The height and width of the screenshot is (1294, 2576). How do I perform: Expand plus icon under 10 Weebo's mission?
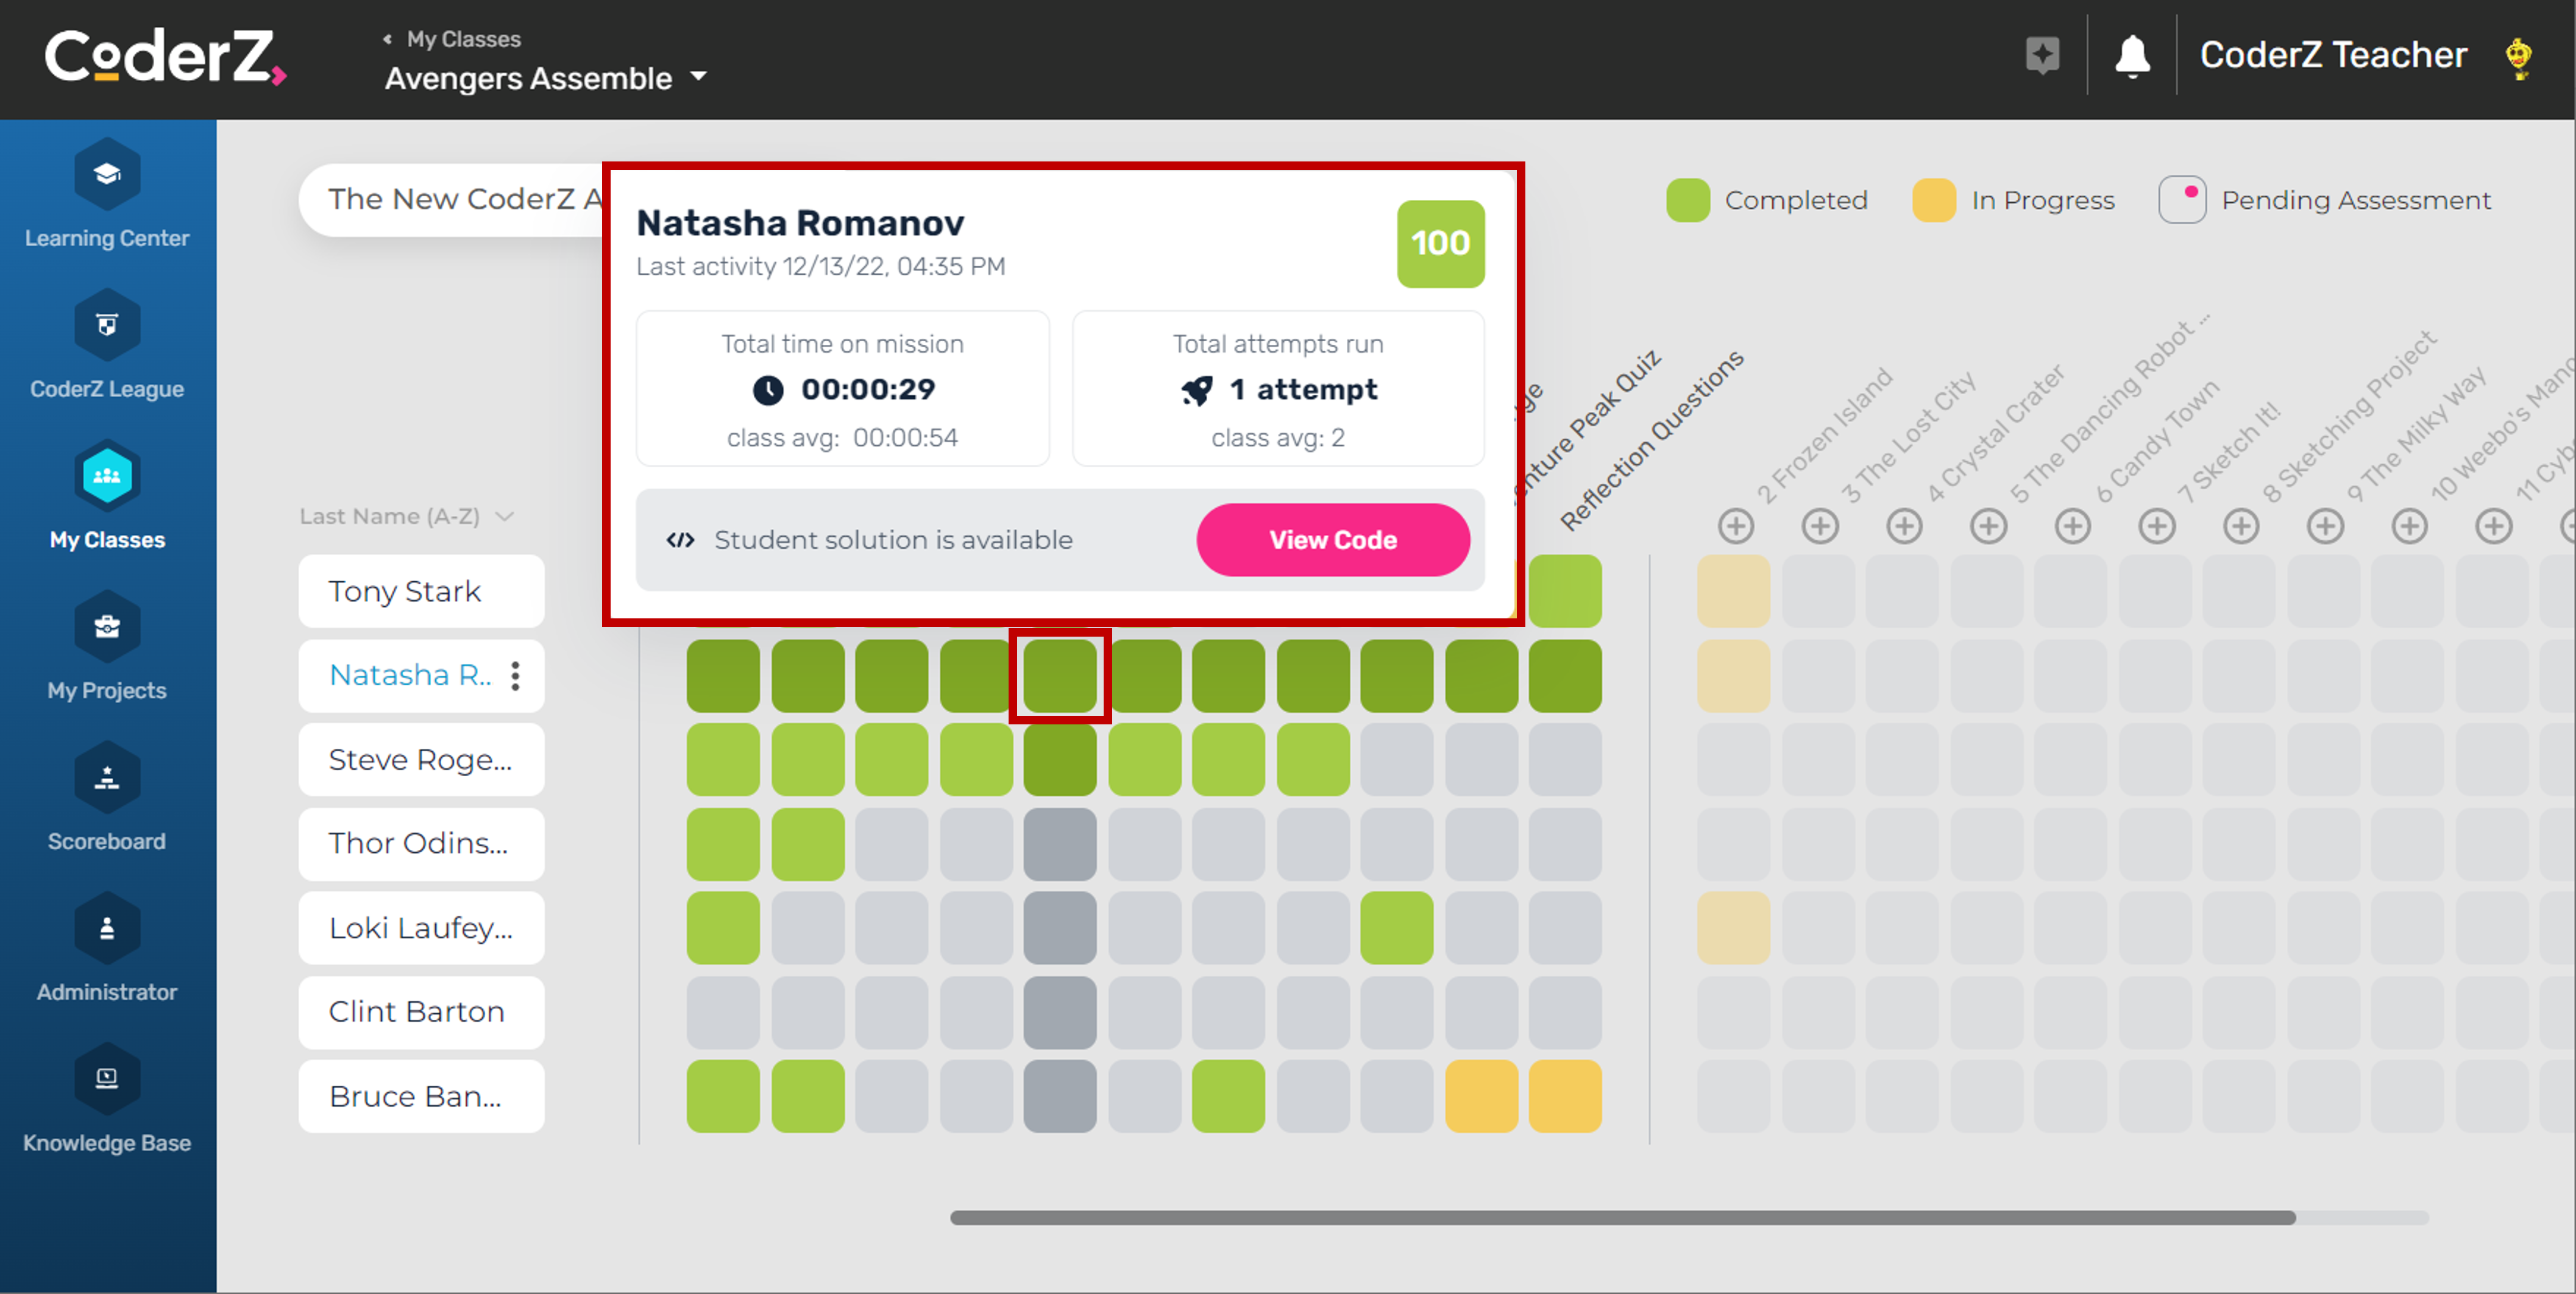pyautogui.click(x=2410, y=525)
